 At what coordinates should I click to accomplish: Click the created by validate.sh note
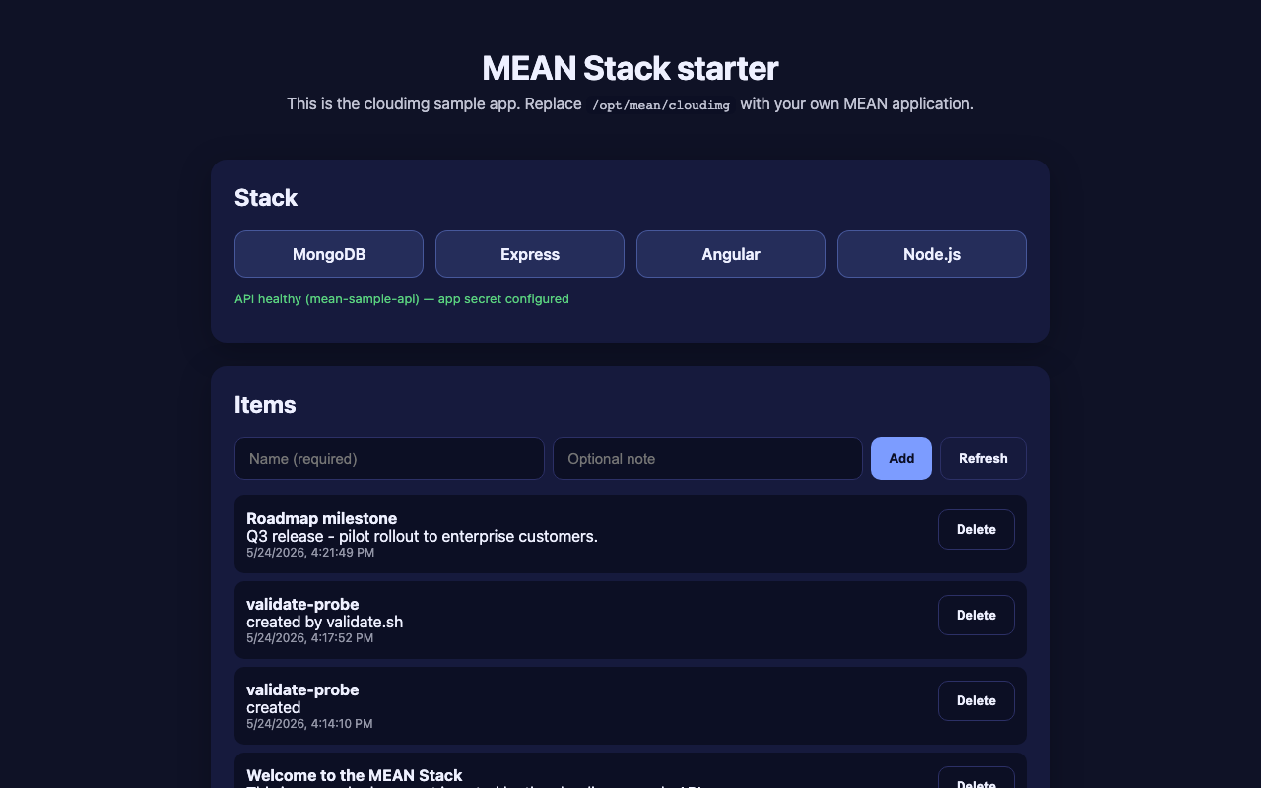click(x=324, y=622)
